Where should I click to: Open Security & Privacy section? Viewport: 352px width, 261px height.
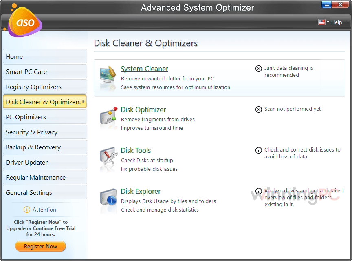(x=45, y=132)
